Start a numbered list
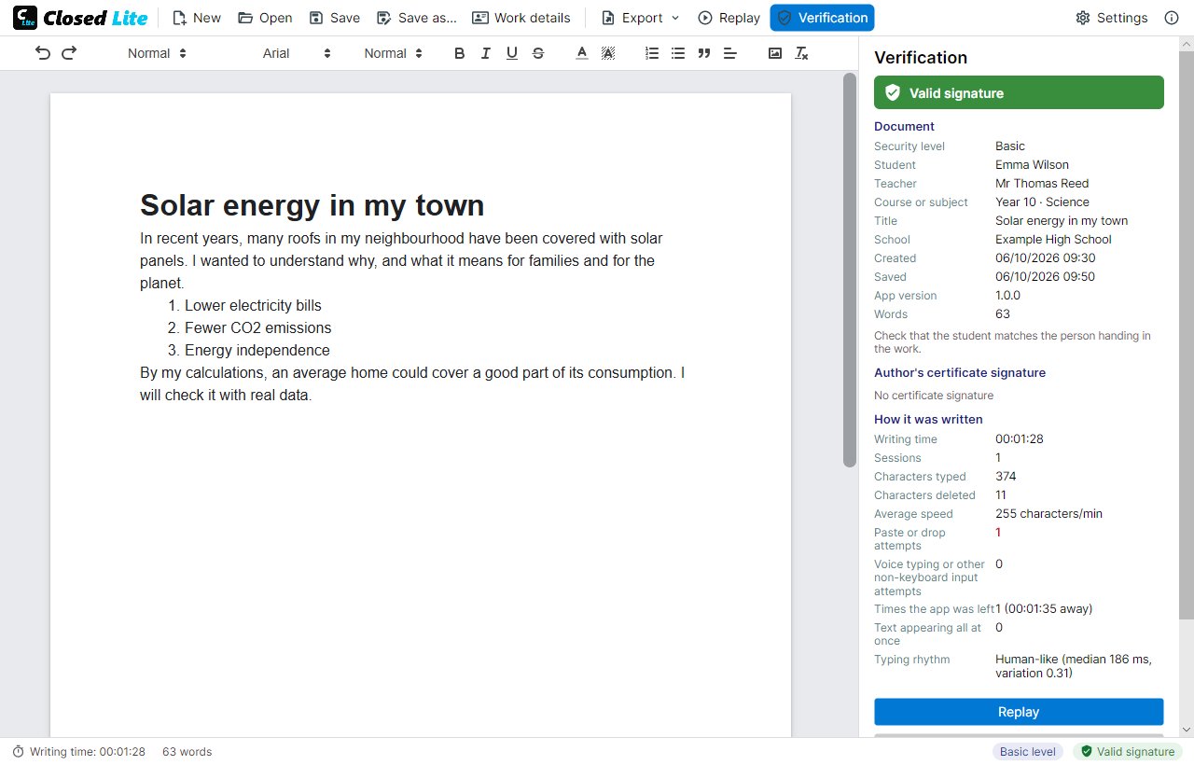Image resolution: width=1194 pixels, height=765 pixels. 652,53
